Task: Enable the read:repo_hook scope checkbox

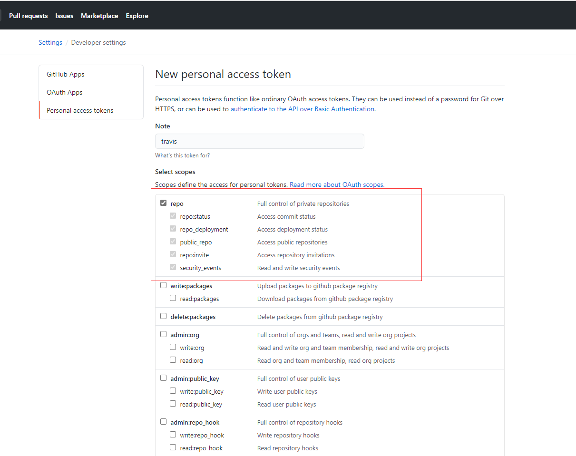Action: [173, 447]
